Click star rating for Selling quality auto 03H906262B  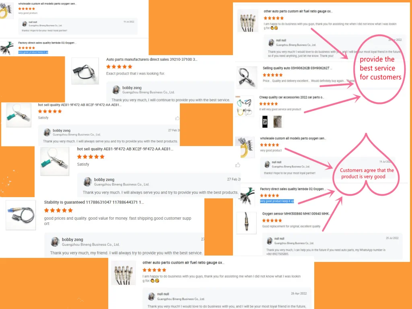click(x=272, y=75)
